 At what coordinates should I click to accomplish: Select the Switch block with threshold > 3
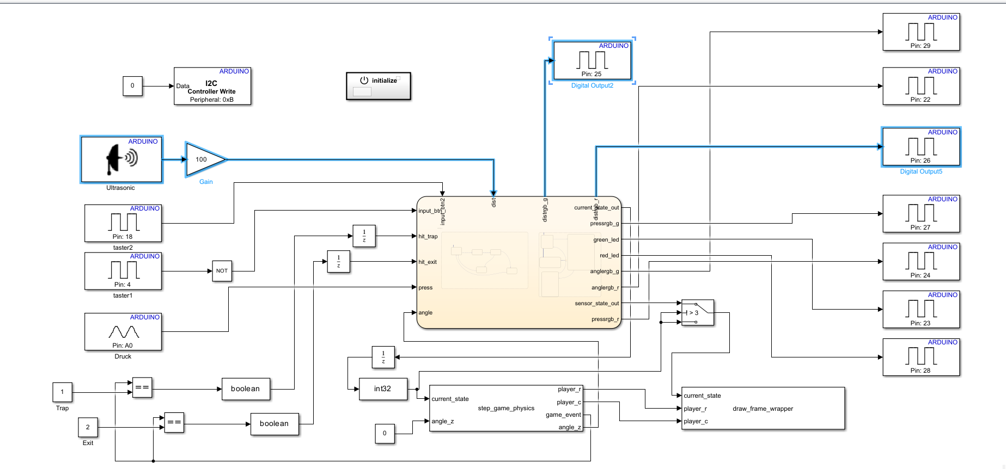click(697, 313)
